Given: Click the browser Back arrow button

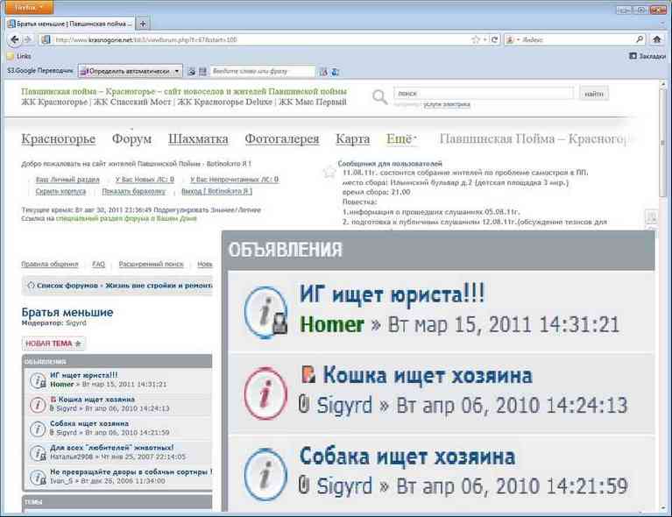Looking at the screenshot, I should (x=15, y=39).
